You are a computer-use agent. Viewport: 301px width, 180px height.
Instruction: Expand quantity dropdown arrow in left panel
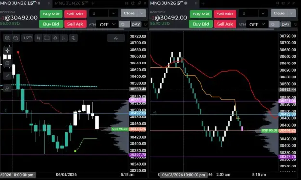click(x=113, y=13)
